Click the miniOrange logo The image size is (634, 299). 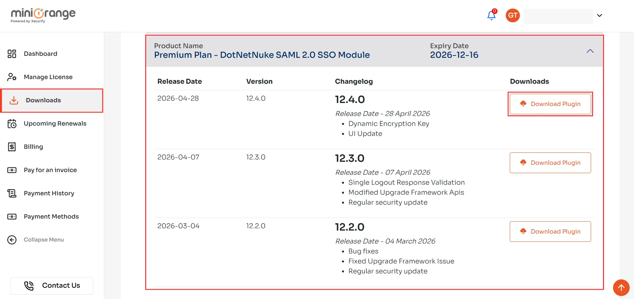[x=43, y=15]
